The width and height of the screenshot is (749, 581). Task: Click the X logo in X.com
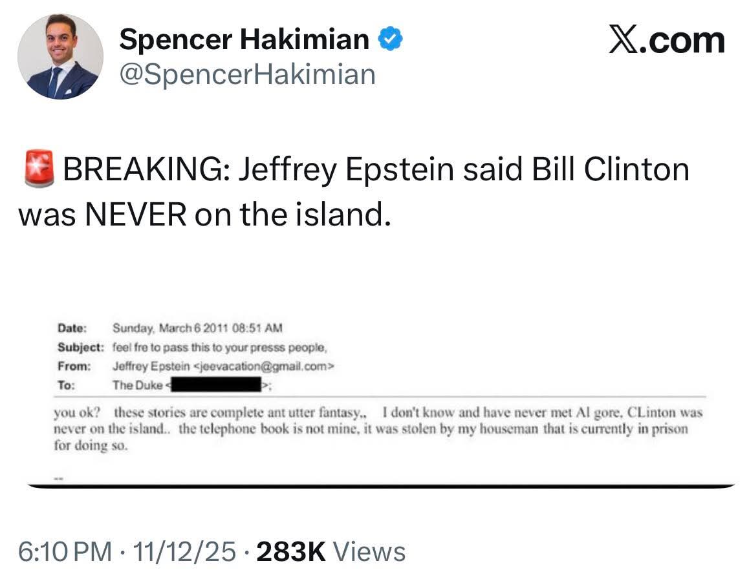click(x=624, y=41)
